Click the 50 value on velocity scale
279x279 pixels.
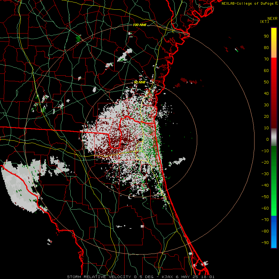point(266,82)
